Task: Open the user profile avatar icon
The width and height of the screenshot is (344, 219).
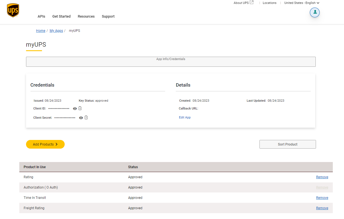Action: [315, 12]
